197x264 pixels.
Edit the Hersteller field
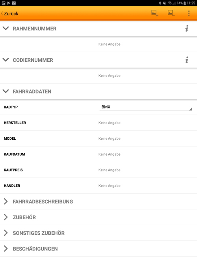tap(98, 123)
